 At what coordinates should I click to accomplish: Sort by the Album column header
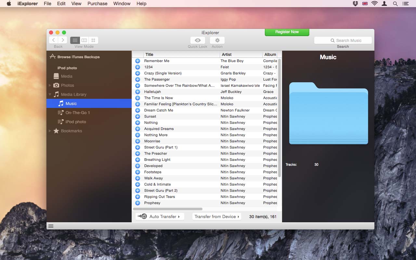(x=270, y=54)
